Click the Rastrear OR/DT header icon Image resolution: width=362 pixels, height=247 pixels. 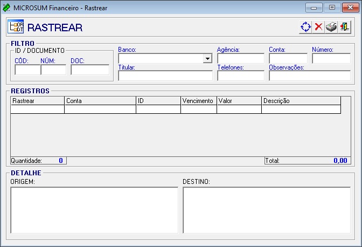16,26
